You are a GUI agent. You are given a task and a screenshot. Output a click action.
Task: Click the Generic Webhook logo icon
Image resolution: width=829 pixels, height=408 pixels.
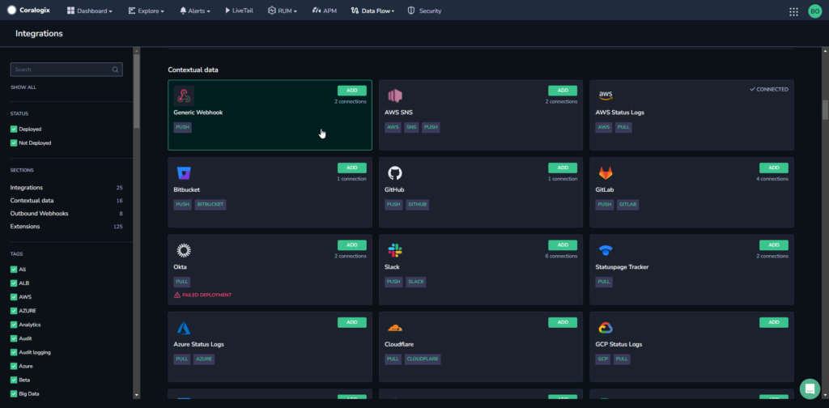[184, 96]
